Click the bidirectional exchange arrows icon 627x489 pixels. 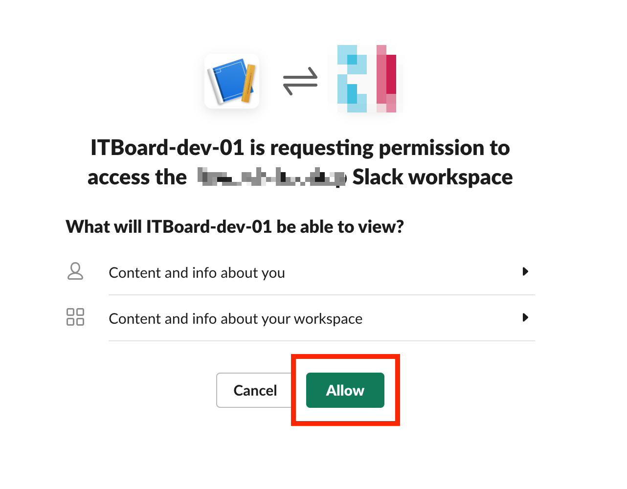click(x=300, y=81)
